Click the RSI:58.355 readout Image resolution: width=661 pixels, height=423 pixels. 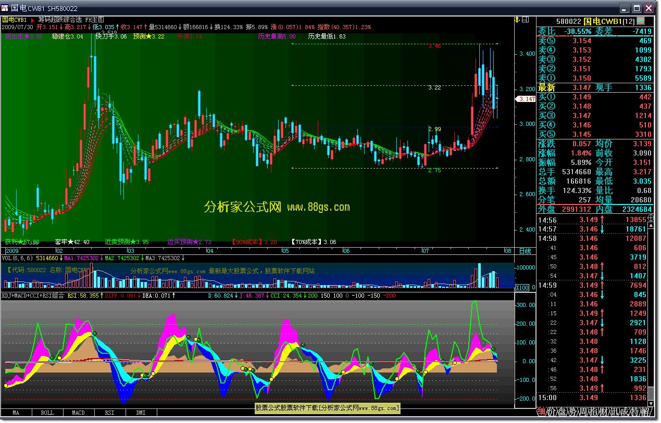click(83, 296)
